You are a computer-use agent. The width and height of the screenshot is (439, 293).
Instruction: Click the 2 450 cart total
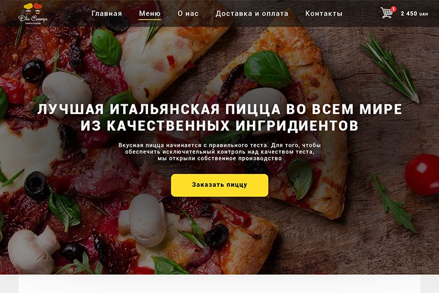tap(409, 13)
